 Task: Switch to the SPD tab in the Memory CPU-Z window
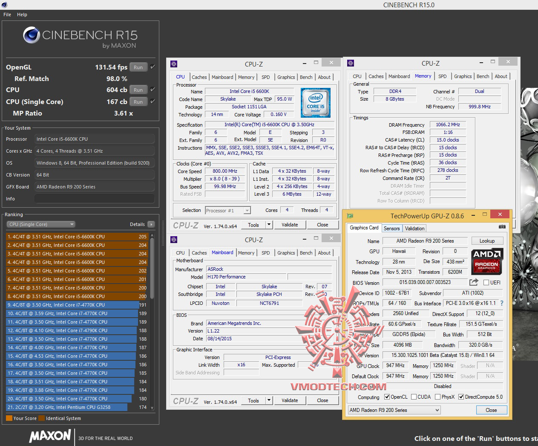click(x=443, y=76)
